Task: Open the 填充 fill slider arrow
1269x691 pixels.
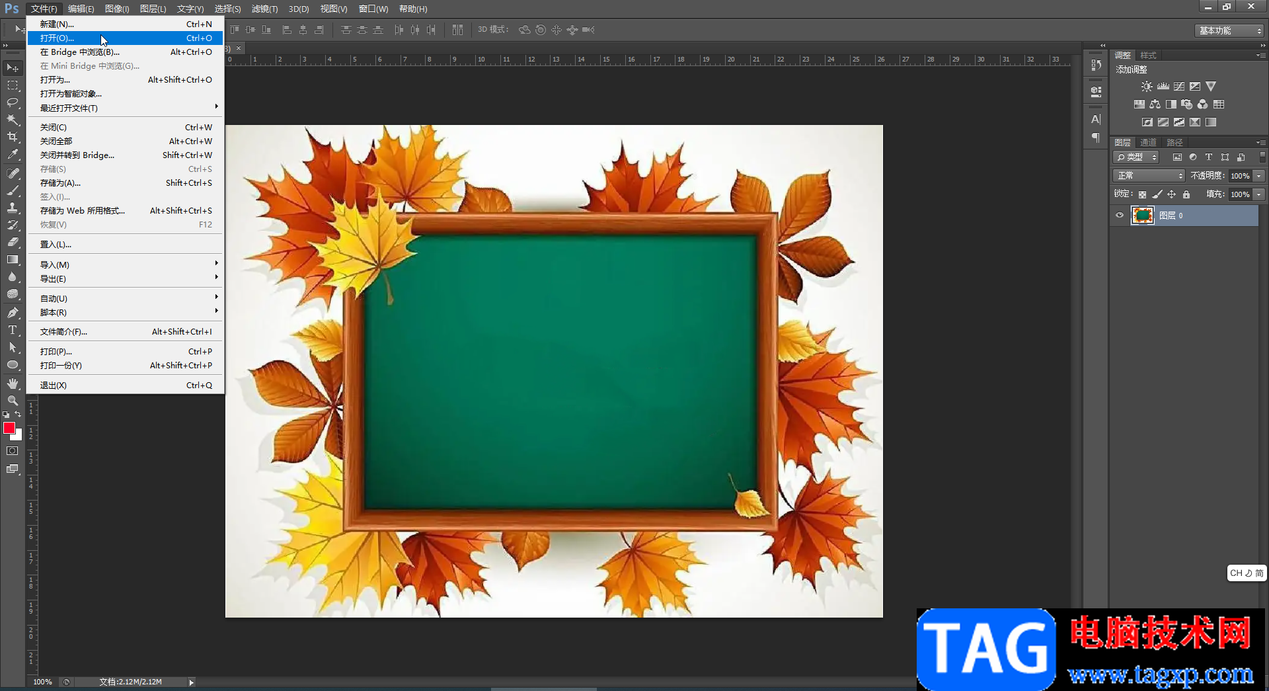Action: coord(1259,194)
